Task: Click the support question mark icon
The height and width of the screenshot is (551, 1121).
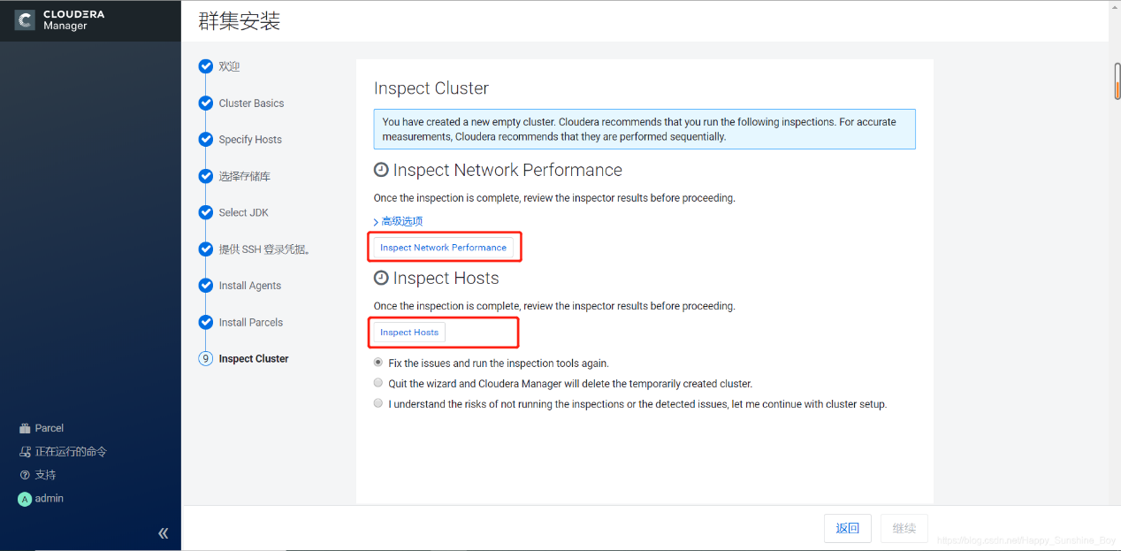Action: [x=25, y=475]
